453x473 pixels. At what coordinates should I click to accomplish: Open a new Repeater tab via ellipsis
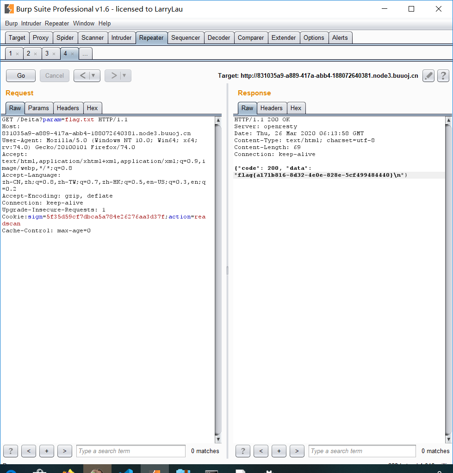click(85, 54)
